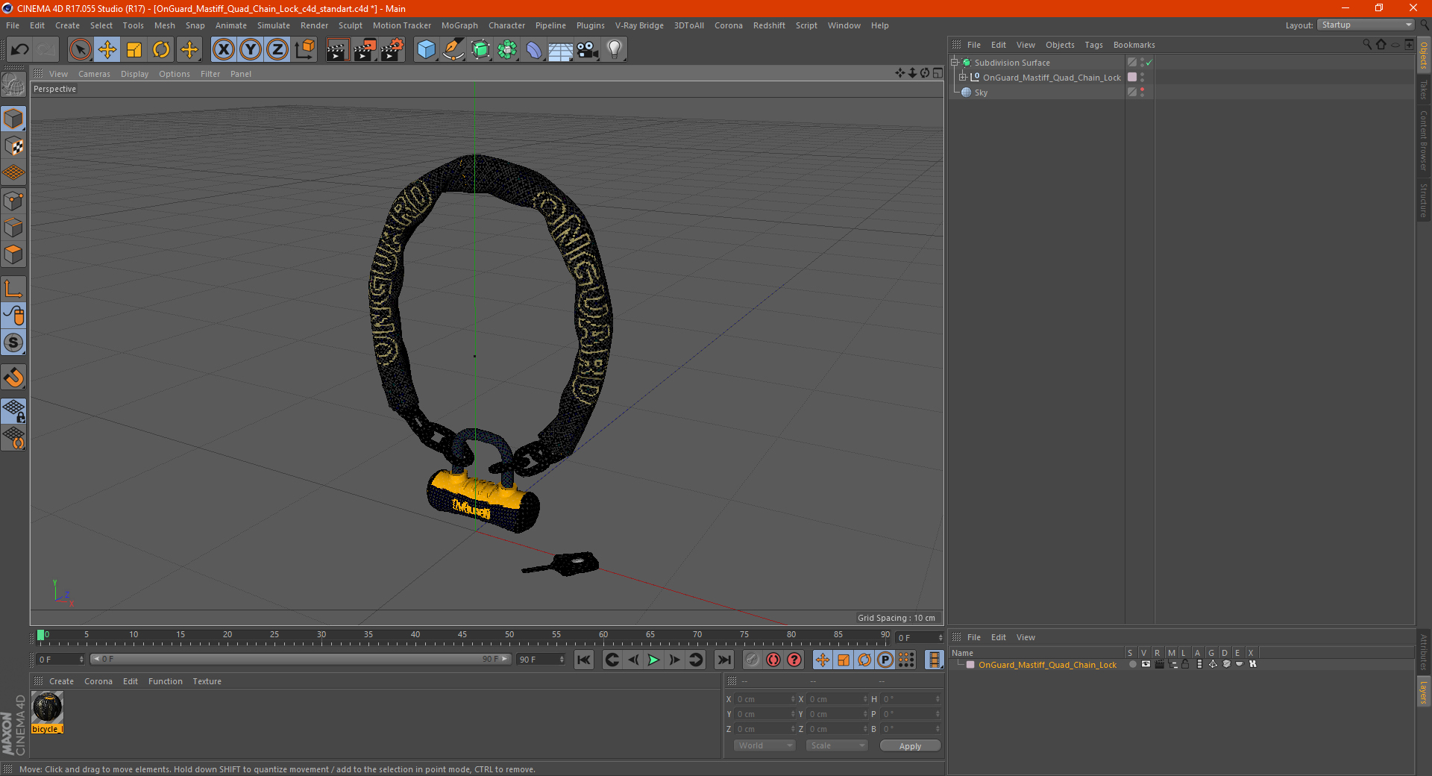The image size is (1432, 776).
Task: Add a light object
Action: (615, 50)
